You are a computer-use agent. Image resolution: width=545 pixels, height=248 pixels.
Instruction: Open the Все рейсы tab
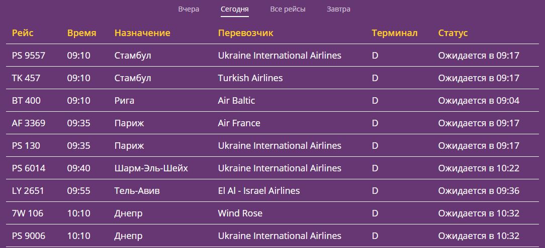[288, 9]
